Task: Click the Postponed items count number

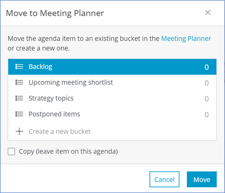Action: point(207,115)
